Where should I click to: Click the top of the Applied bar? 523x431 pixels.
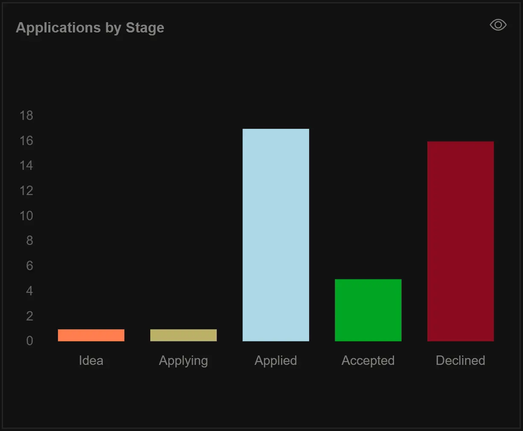coord(276,130)
